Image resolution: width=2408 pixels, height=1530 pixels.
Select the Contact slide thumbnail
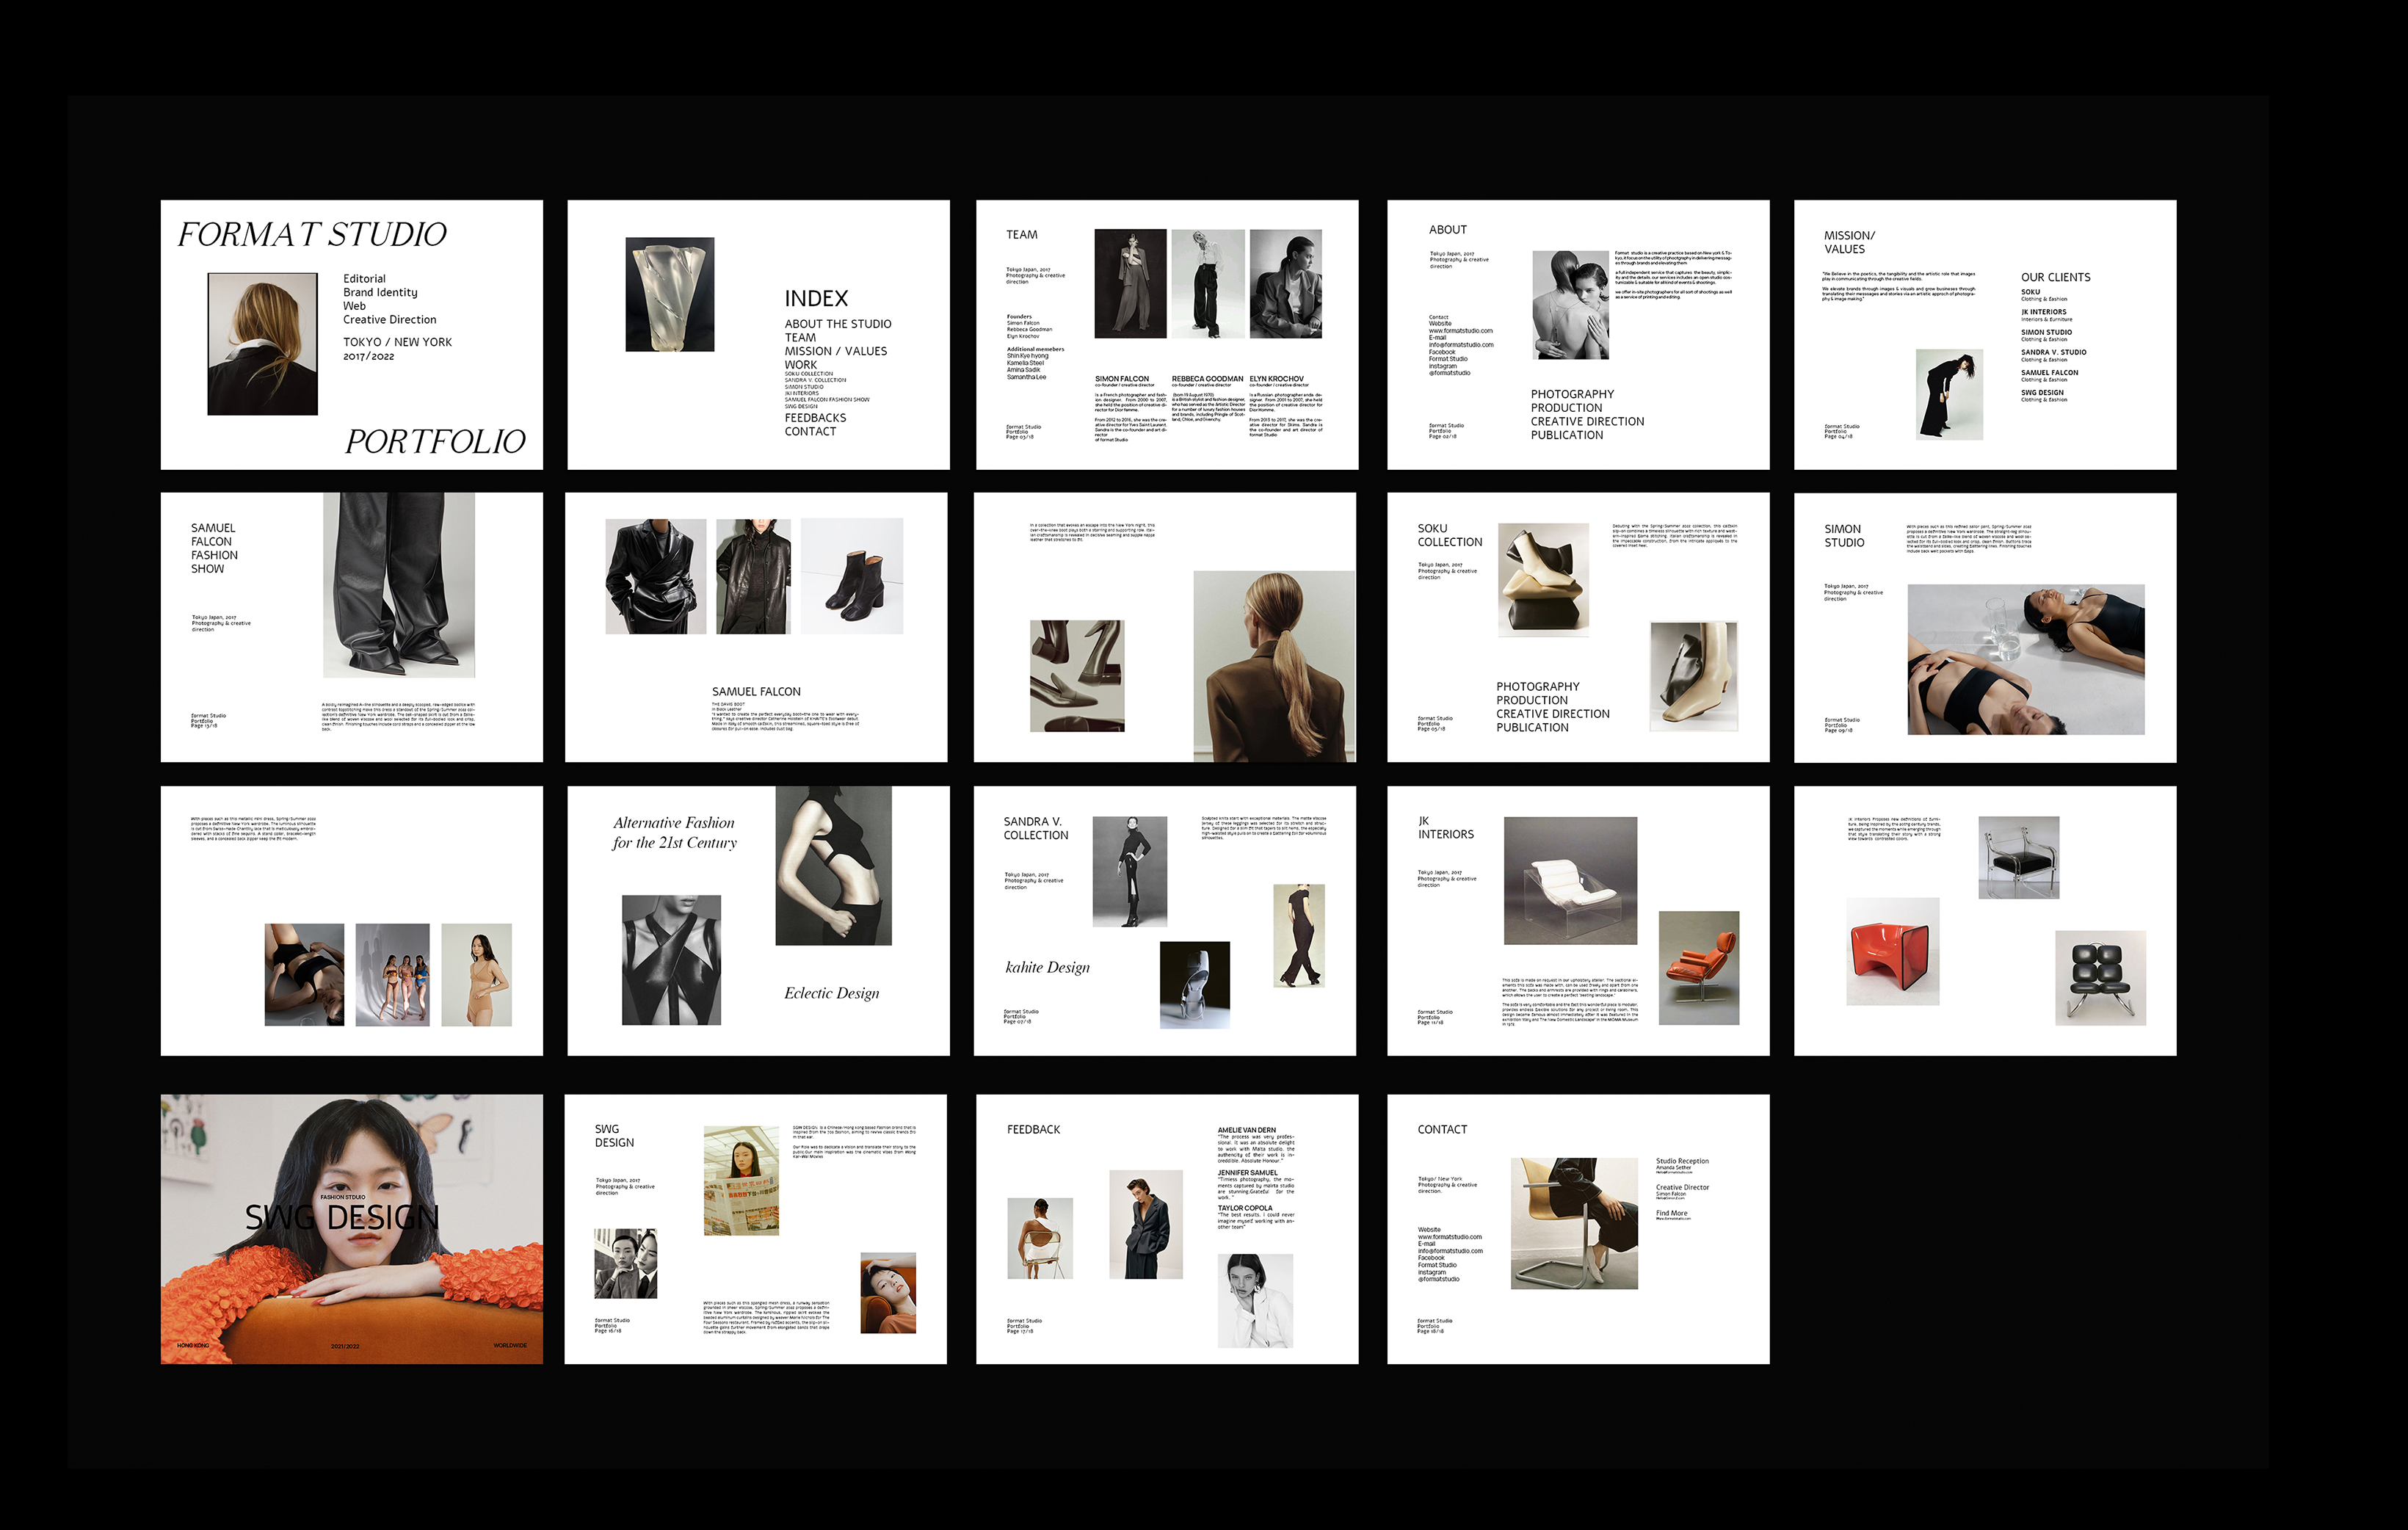tap(1577, 1228)
